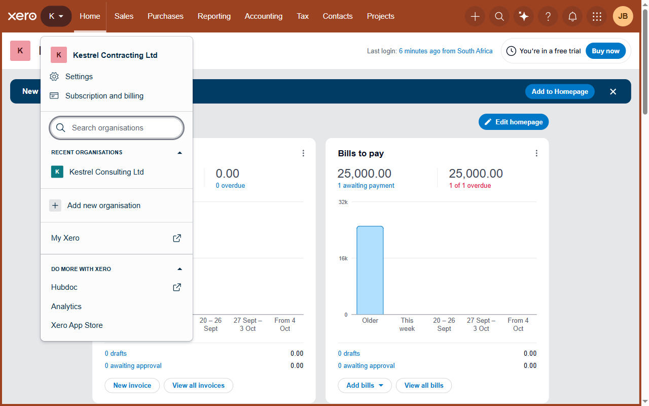Screen dimensions: 649x406
Task: Open the Reporting menu
Action: 214,16
